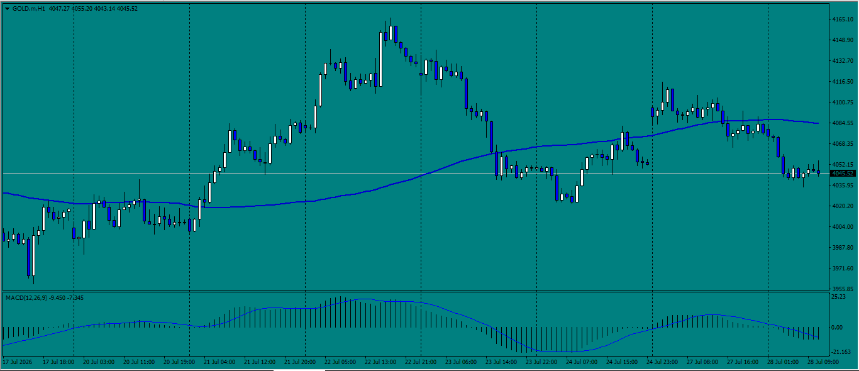The height and width of the screenshot is (371, 859).
Task: Click the 20 Jul 19:00 time label
Action: tap(179, 362)
